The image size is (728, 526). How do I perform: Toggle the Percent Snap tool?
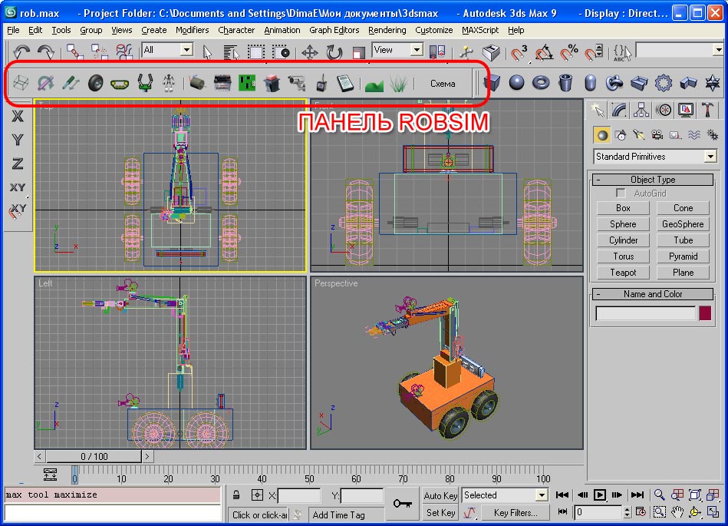tap(568, 52)
